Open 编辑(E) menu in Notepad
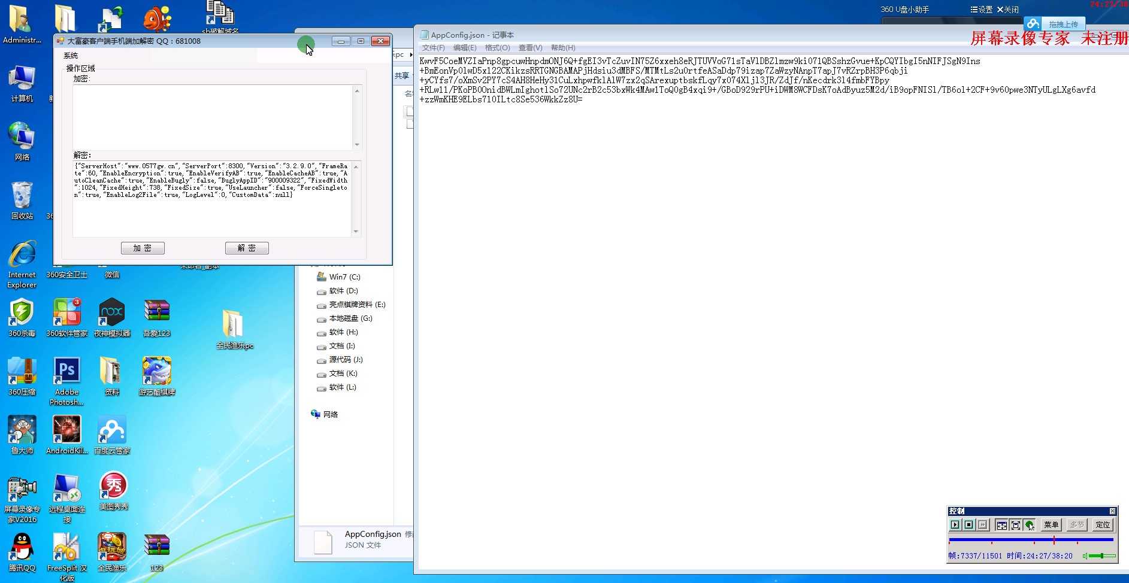Image resolution: width=1129 pixels, height=583 pixels. click(x=465, y=48)
